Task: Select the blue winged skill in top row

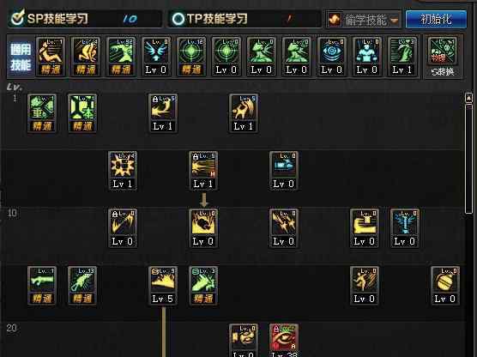Action: click(x=156, y=57)
